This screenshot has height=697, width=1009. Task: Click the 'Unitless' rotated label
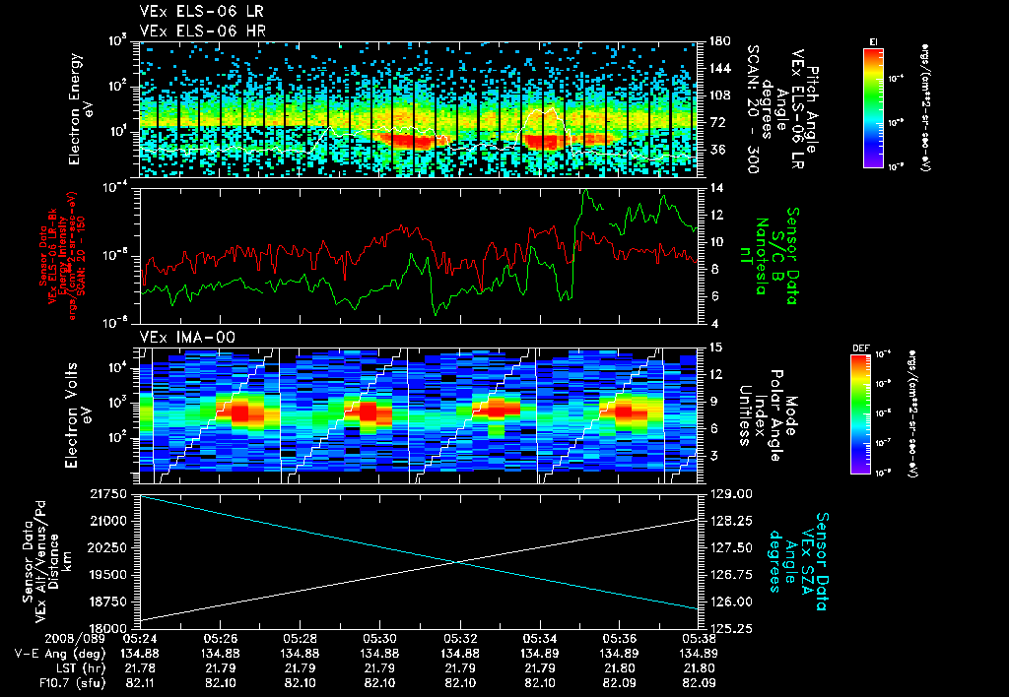pyautogui.click(x=745, y=415)
